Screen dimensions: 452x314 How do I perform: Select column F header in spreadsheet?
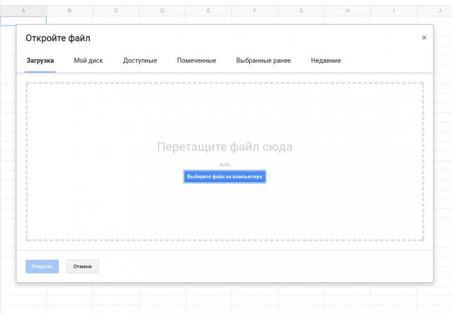coord(255,11)
